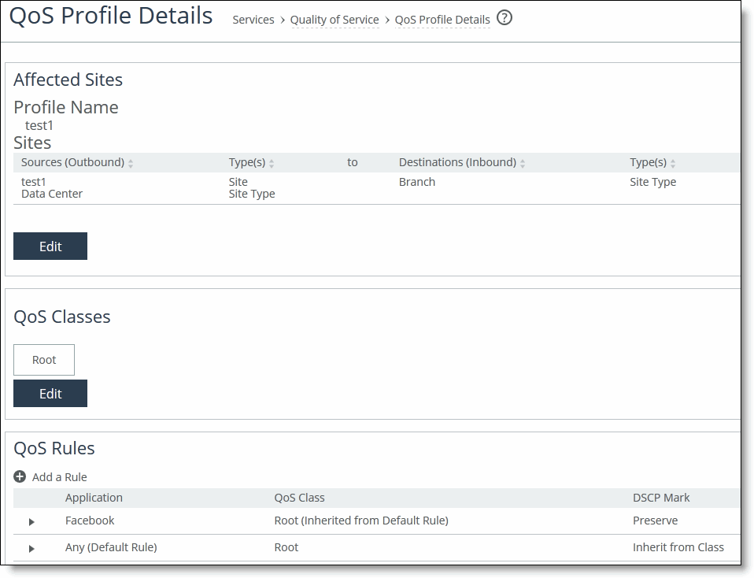Open the Quality of Service breadcrumb
Image resolution: width=754 pixels, height=578 pixels.
point(334,20)
